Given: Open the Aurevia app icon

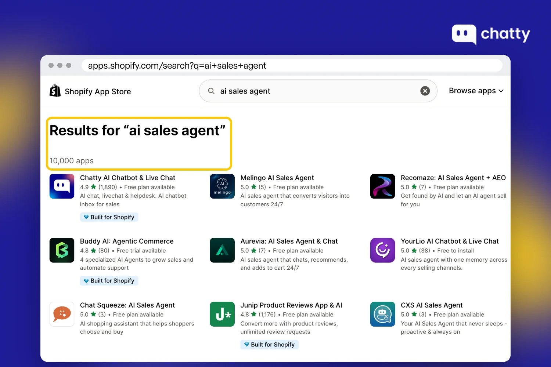Looking at the screenshot, I should point(222,250).
